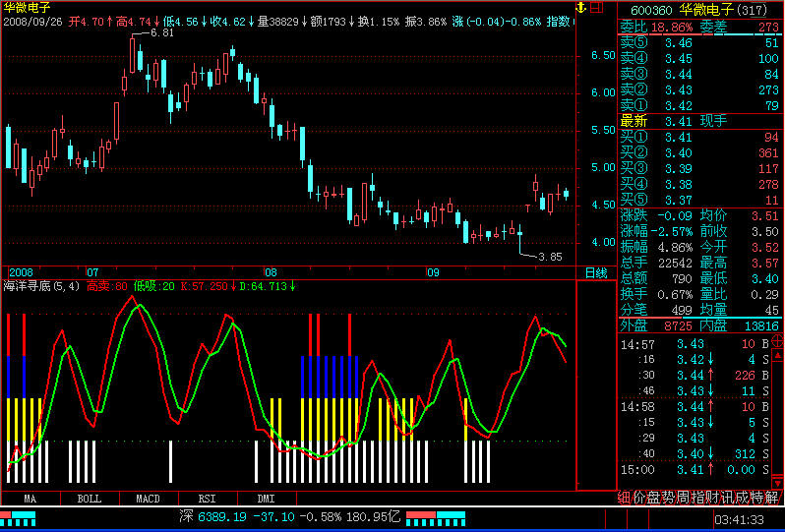Click the 涨幅 -2.57% value
Image resolution: width=785 pixels, height=532 pixels.
point(671,232)
